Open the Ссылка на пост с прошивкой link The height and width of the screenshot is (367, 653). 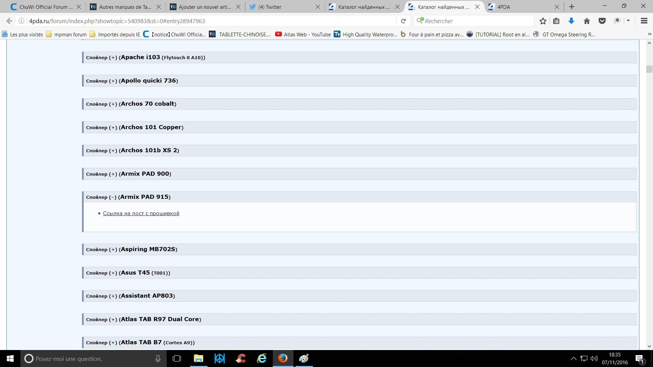coord(141,213)
